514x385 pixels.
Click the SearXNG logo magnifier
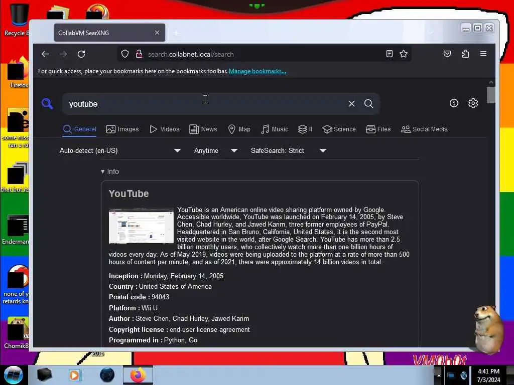tap(47, 103)
